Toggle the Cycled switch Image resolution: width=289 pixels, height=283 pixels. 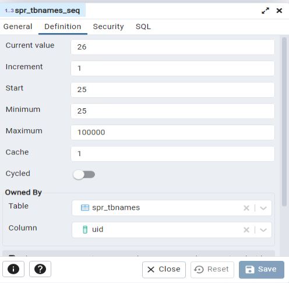click(x=84, y=175)
